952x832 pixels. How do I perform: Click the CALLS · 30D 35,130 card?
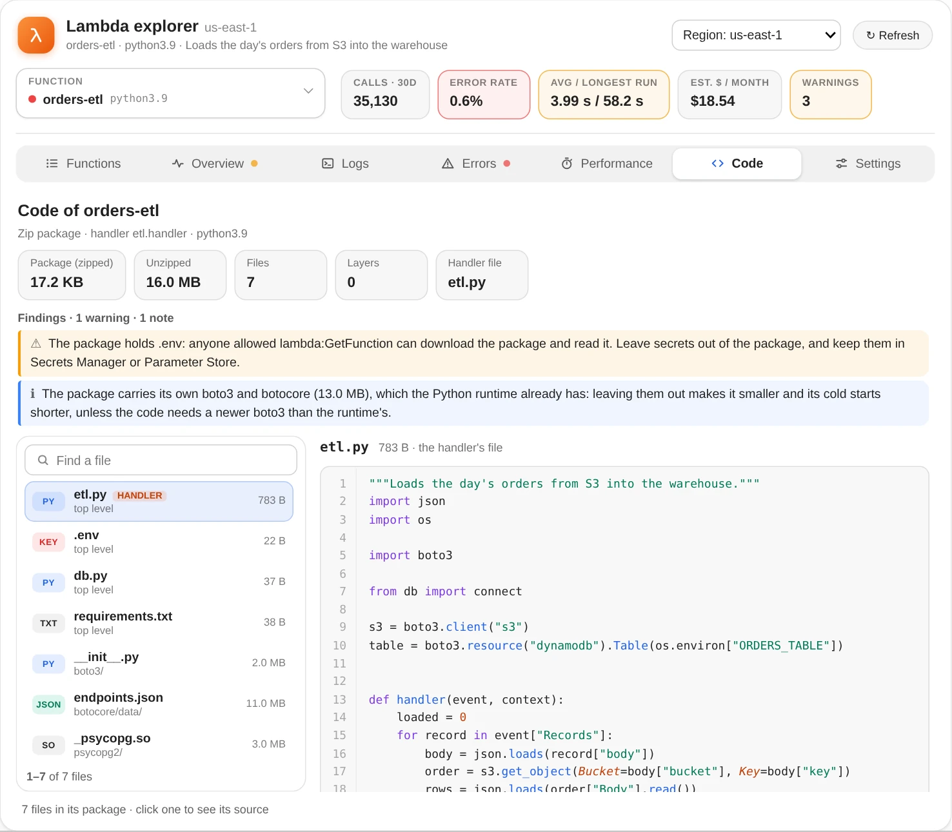tap(385, 94)
